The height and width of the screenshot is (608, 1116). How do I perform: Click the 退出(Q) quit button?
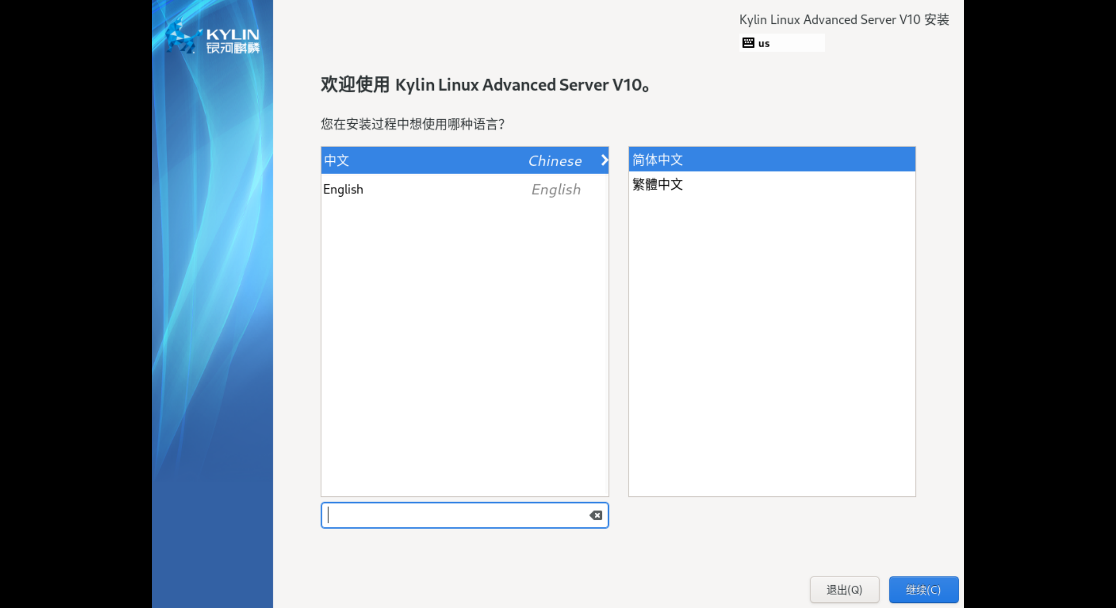(x=844, y=590)
